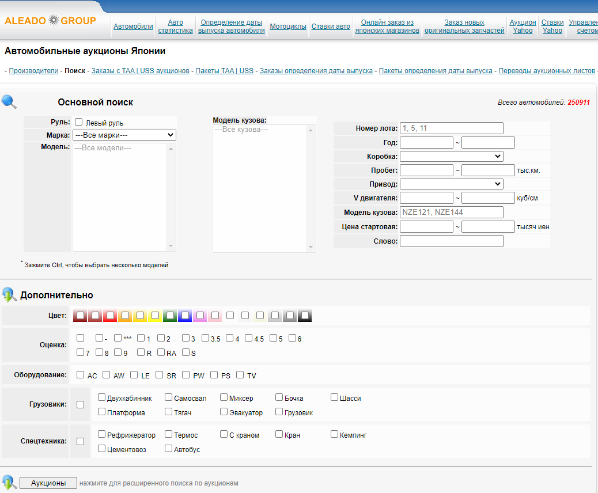
Task: Open Пакеты TAA | USS link
Action: (x=224, y=70)
